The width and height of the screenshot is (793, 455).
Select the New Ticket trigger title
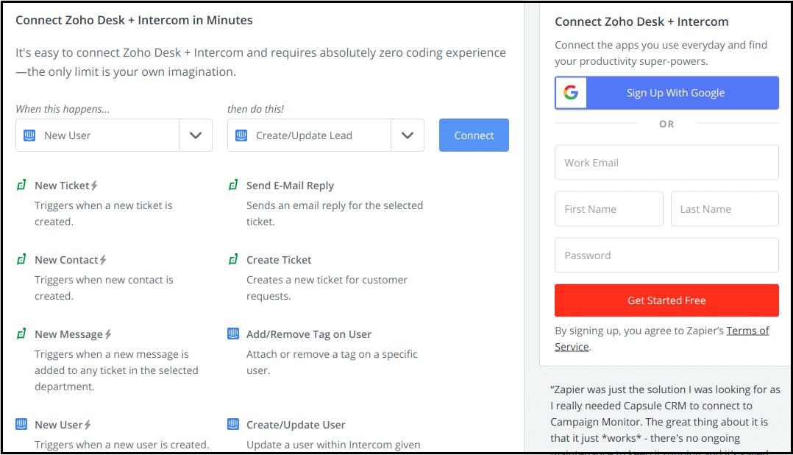pos(62,186)
